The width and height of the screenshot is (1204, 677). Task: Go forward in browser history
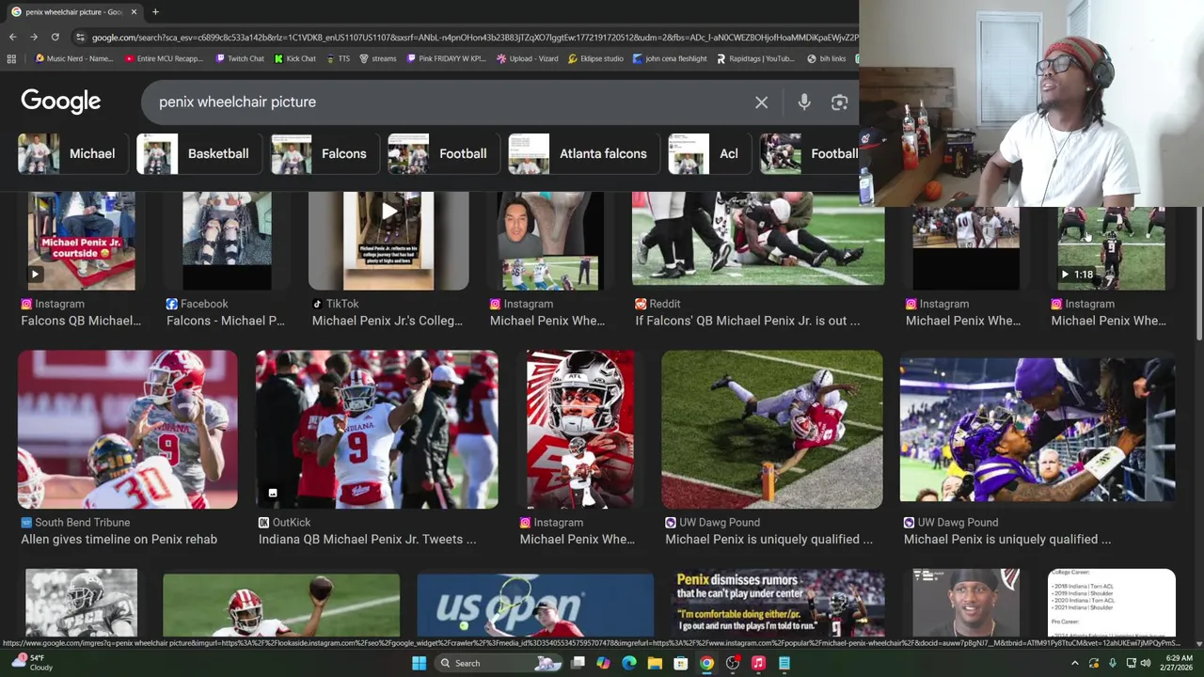34,37
